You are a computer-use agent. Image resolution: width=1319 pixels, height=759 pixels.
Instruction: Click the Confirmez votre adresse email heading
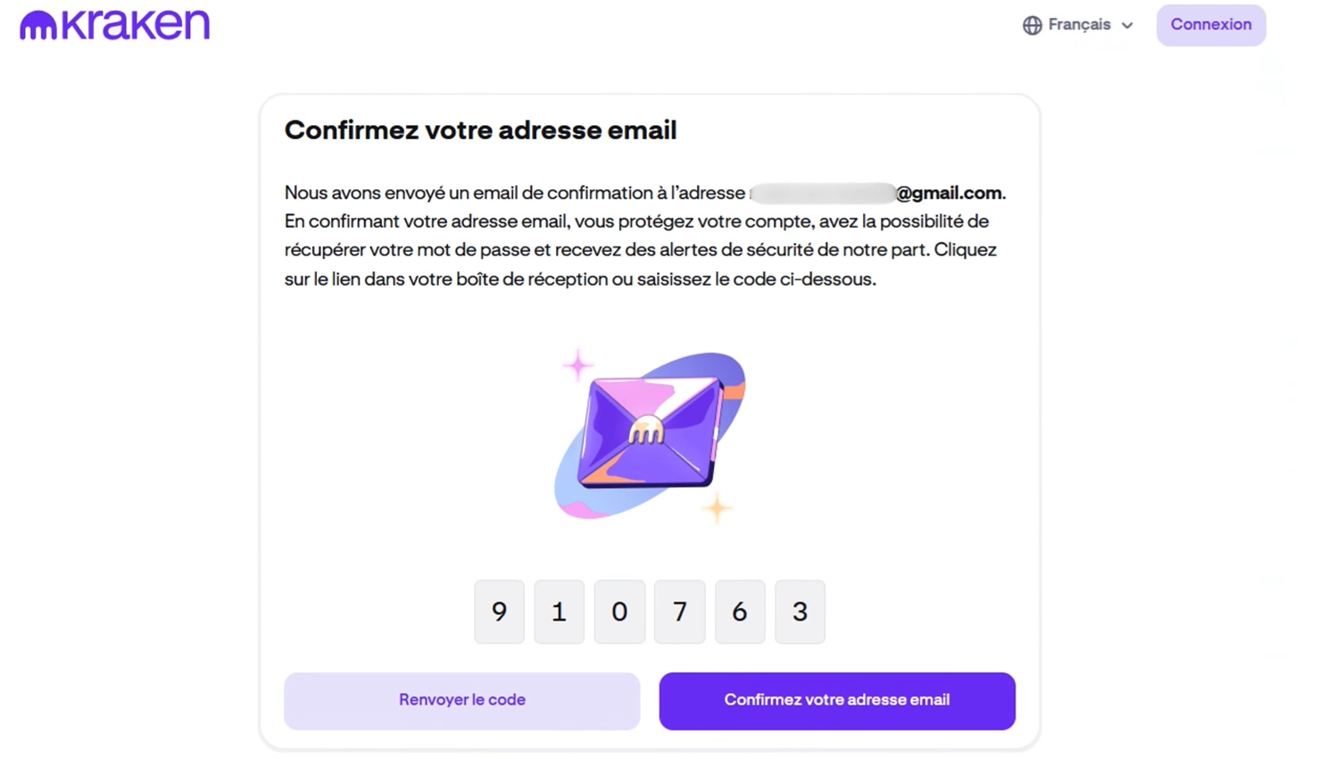click(x=480, y=130)
